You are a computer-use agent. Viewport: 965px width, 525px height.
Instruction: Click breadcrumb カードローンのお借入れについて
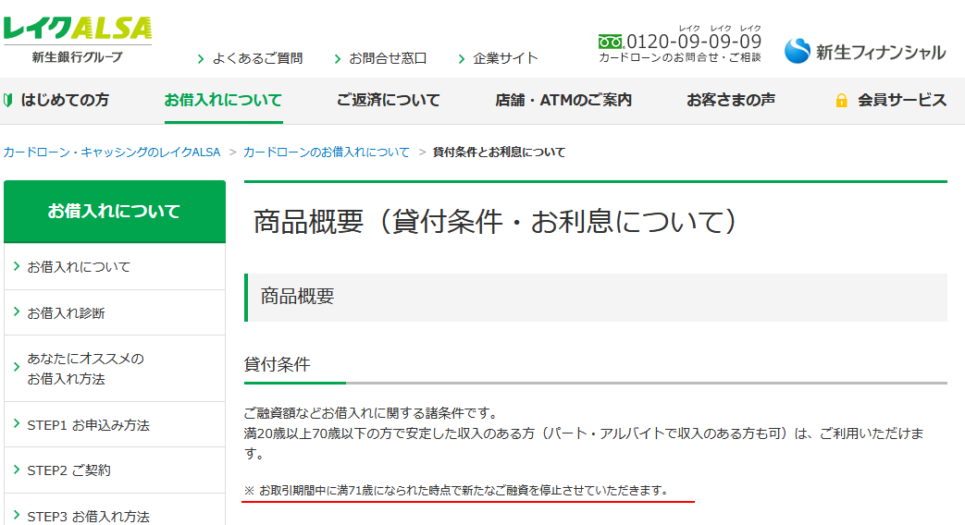[x=327, y=152]
